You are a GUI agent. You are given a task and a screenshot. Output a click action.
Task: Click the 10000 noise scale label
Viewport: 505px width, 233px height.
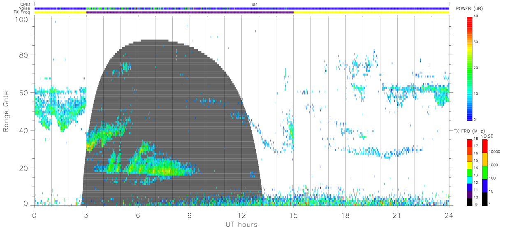(495, 151)
